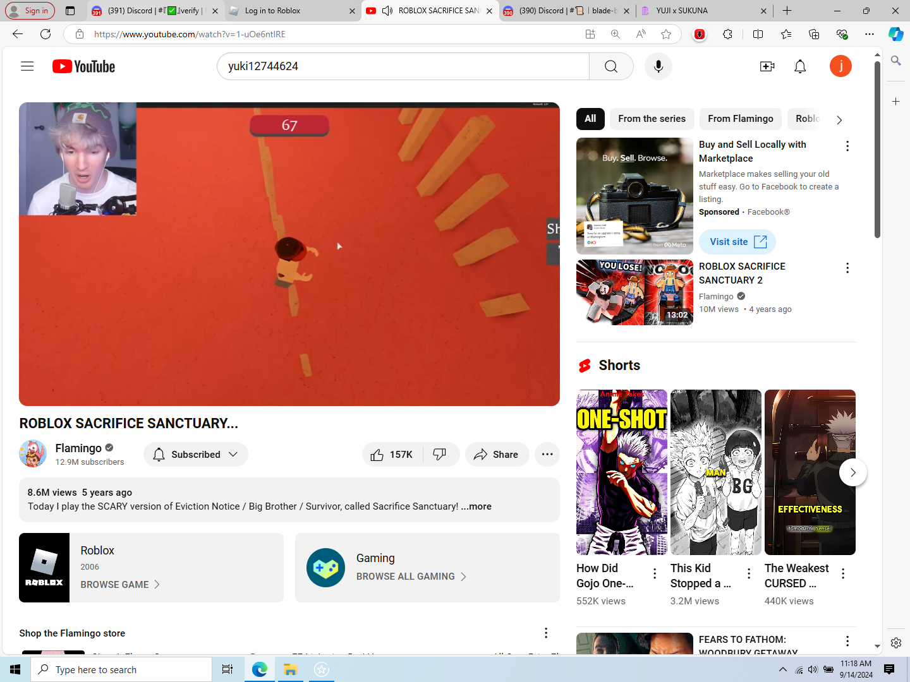Image resolution: width=910 pixels, height=682 pixels.
Task: Open options for How Did Gojo short
Action: 655,573
